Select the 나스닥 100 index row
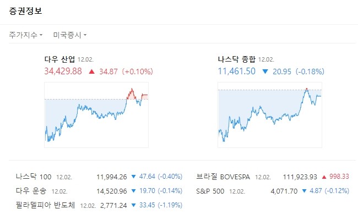 click(x=34, y=177)
